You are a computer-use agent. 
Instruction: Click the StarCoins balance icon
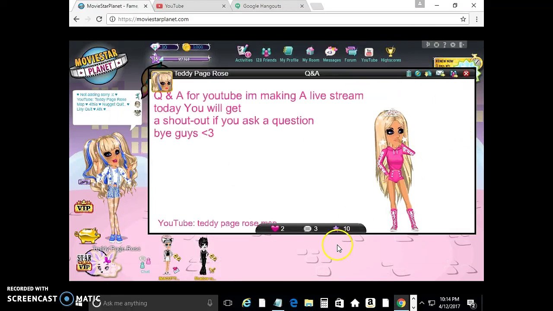(x=186, y=47)
